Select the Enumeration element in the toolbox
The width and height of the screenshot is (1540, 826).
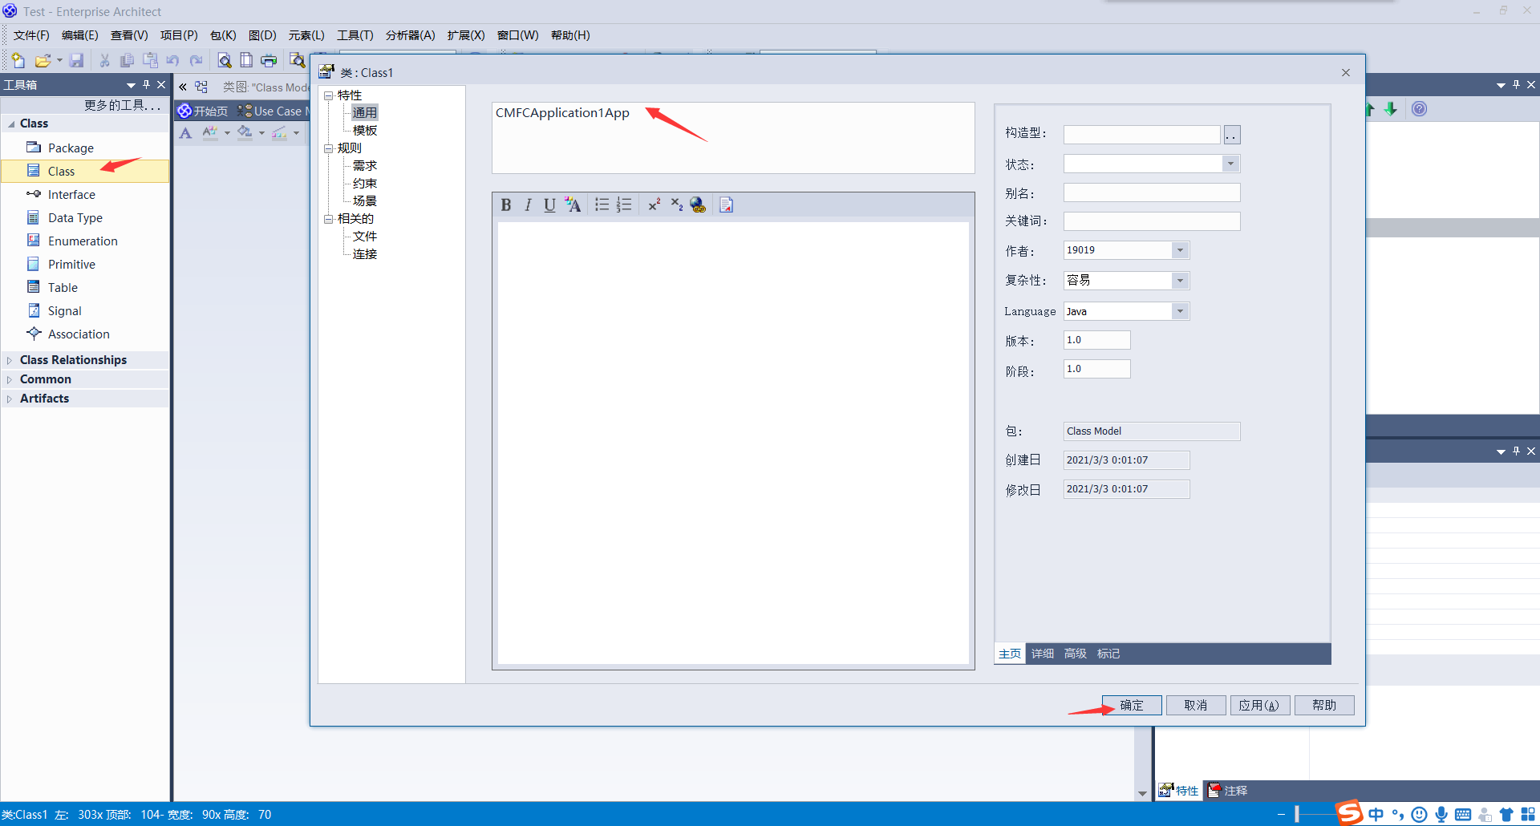pyautogui.click(x=81, y=241)
